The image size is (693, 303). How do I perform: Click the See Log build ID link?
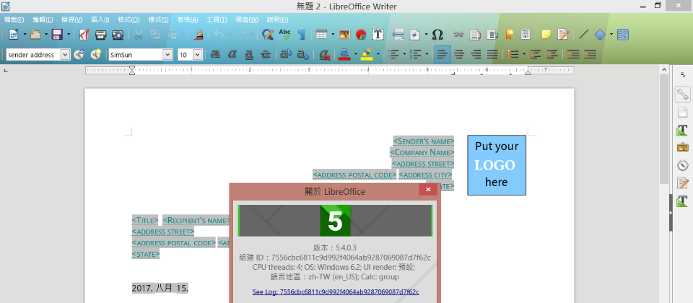tap(336, 291)
